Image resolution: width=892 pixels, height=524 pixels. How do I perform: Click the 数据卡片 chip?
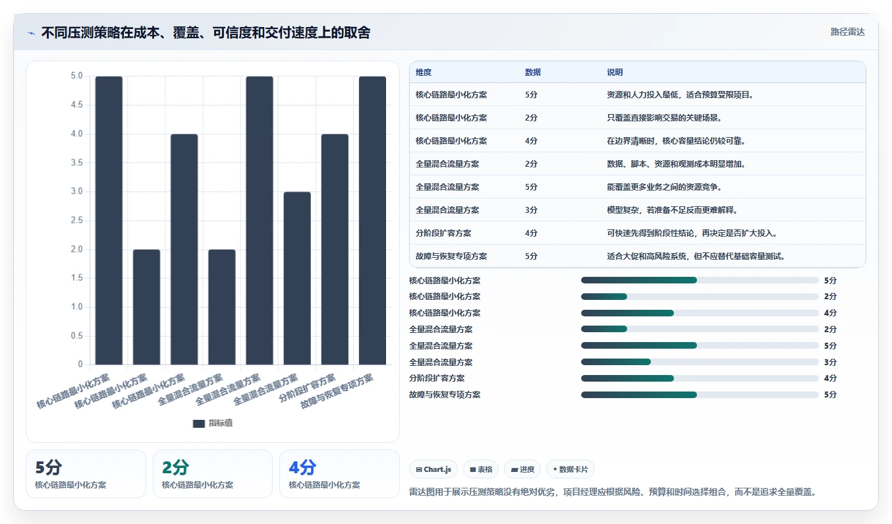(571, 469)
